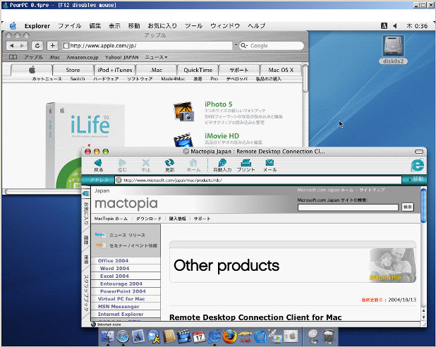Screen dimensions: 436x347
Task: Open the お気に入り menu in menu bar
Action: point(162,26)
